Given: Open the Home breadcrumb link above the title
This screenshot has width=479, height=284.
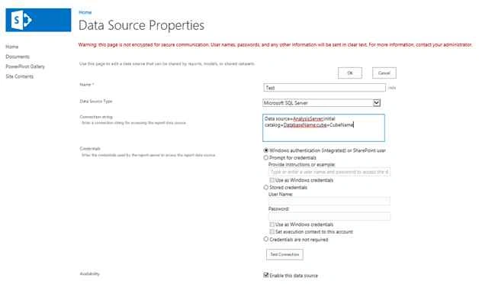Looking at the screenshot, I should coord(85,12).
